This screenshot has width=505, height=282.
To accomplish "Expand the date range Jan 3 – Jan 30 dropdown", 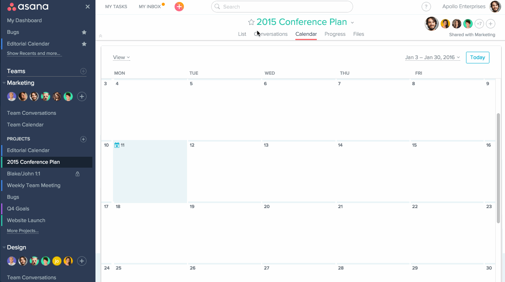I will (x=433, y=58).
